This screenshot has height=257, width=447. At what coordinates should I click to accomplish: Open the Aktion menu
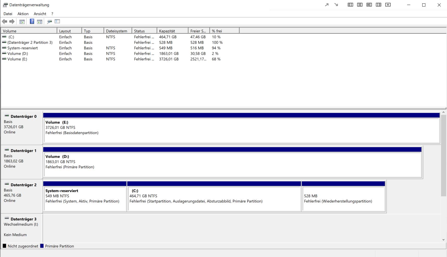(x=23, y=14)
